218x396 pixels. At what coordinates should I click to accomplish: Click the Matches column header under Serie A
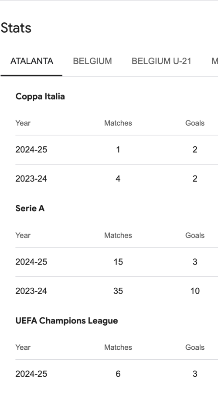coord(118,235)
